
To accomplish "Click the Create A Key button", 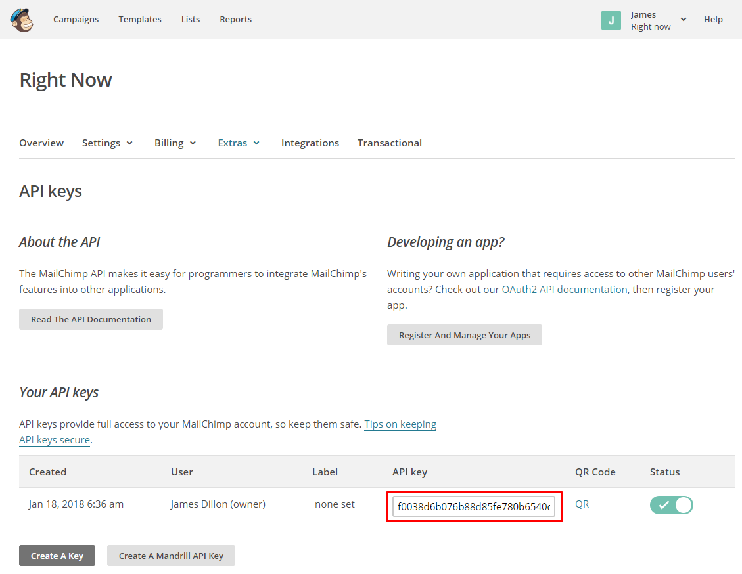I will [x=57, y=556].
